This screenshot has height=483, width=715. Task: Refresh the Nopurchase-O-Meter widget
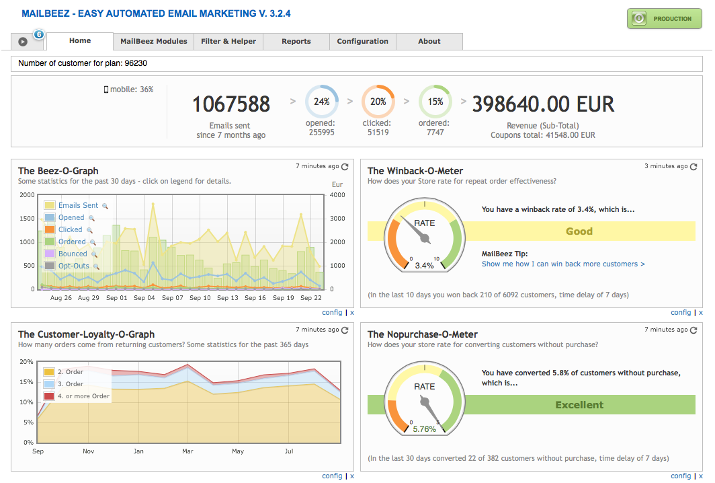point(693,330)
